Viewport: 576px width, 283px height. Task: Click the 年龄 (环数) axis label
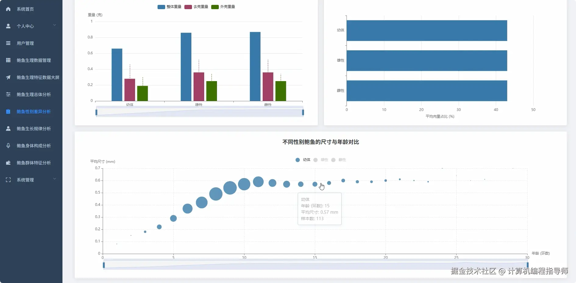click(541, 253)
